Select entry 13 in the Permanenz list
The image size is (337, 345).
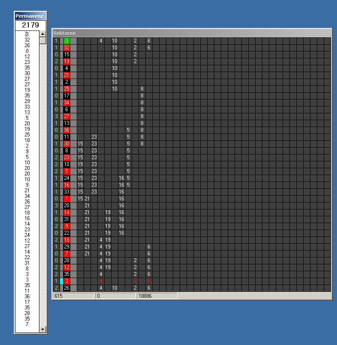tap(27, 112)
